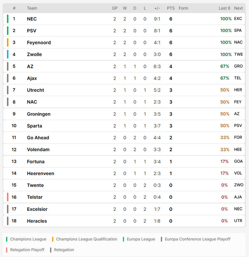Image resolution: width=249 pixels, height=257 pixels.
Task: Sort by GP column header
Action: (x=115, y=8)
